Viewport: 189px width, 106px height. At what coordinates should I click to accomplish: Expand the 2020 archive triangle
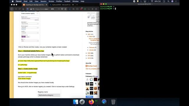[87, 53]
